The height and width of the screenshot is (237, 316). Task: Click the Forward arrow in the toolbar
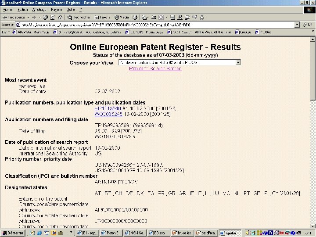34,17
